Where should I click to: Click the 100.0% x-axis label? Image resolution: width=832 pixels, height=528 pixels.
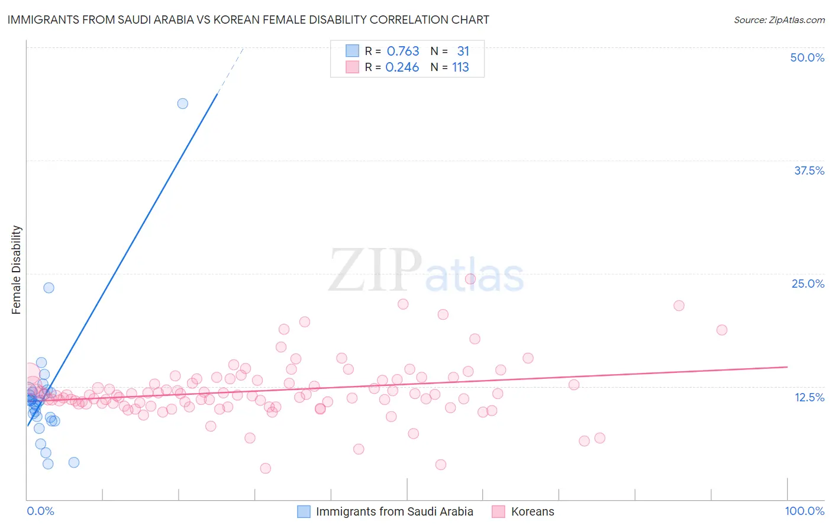click(x=805, y=511)
